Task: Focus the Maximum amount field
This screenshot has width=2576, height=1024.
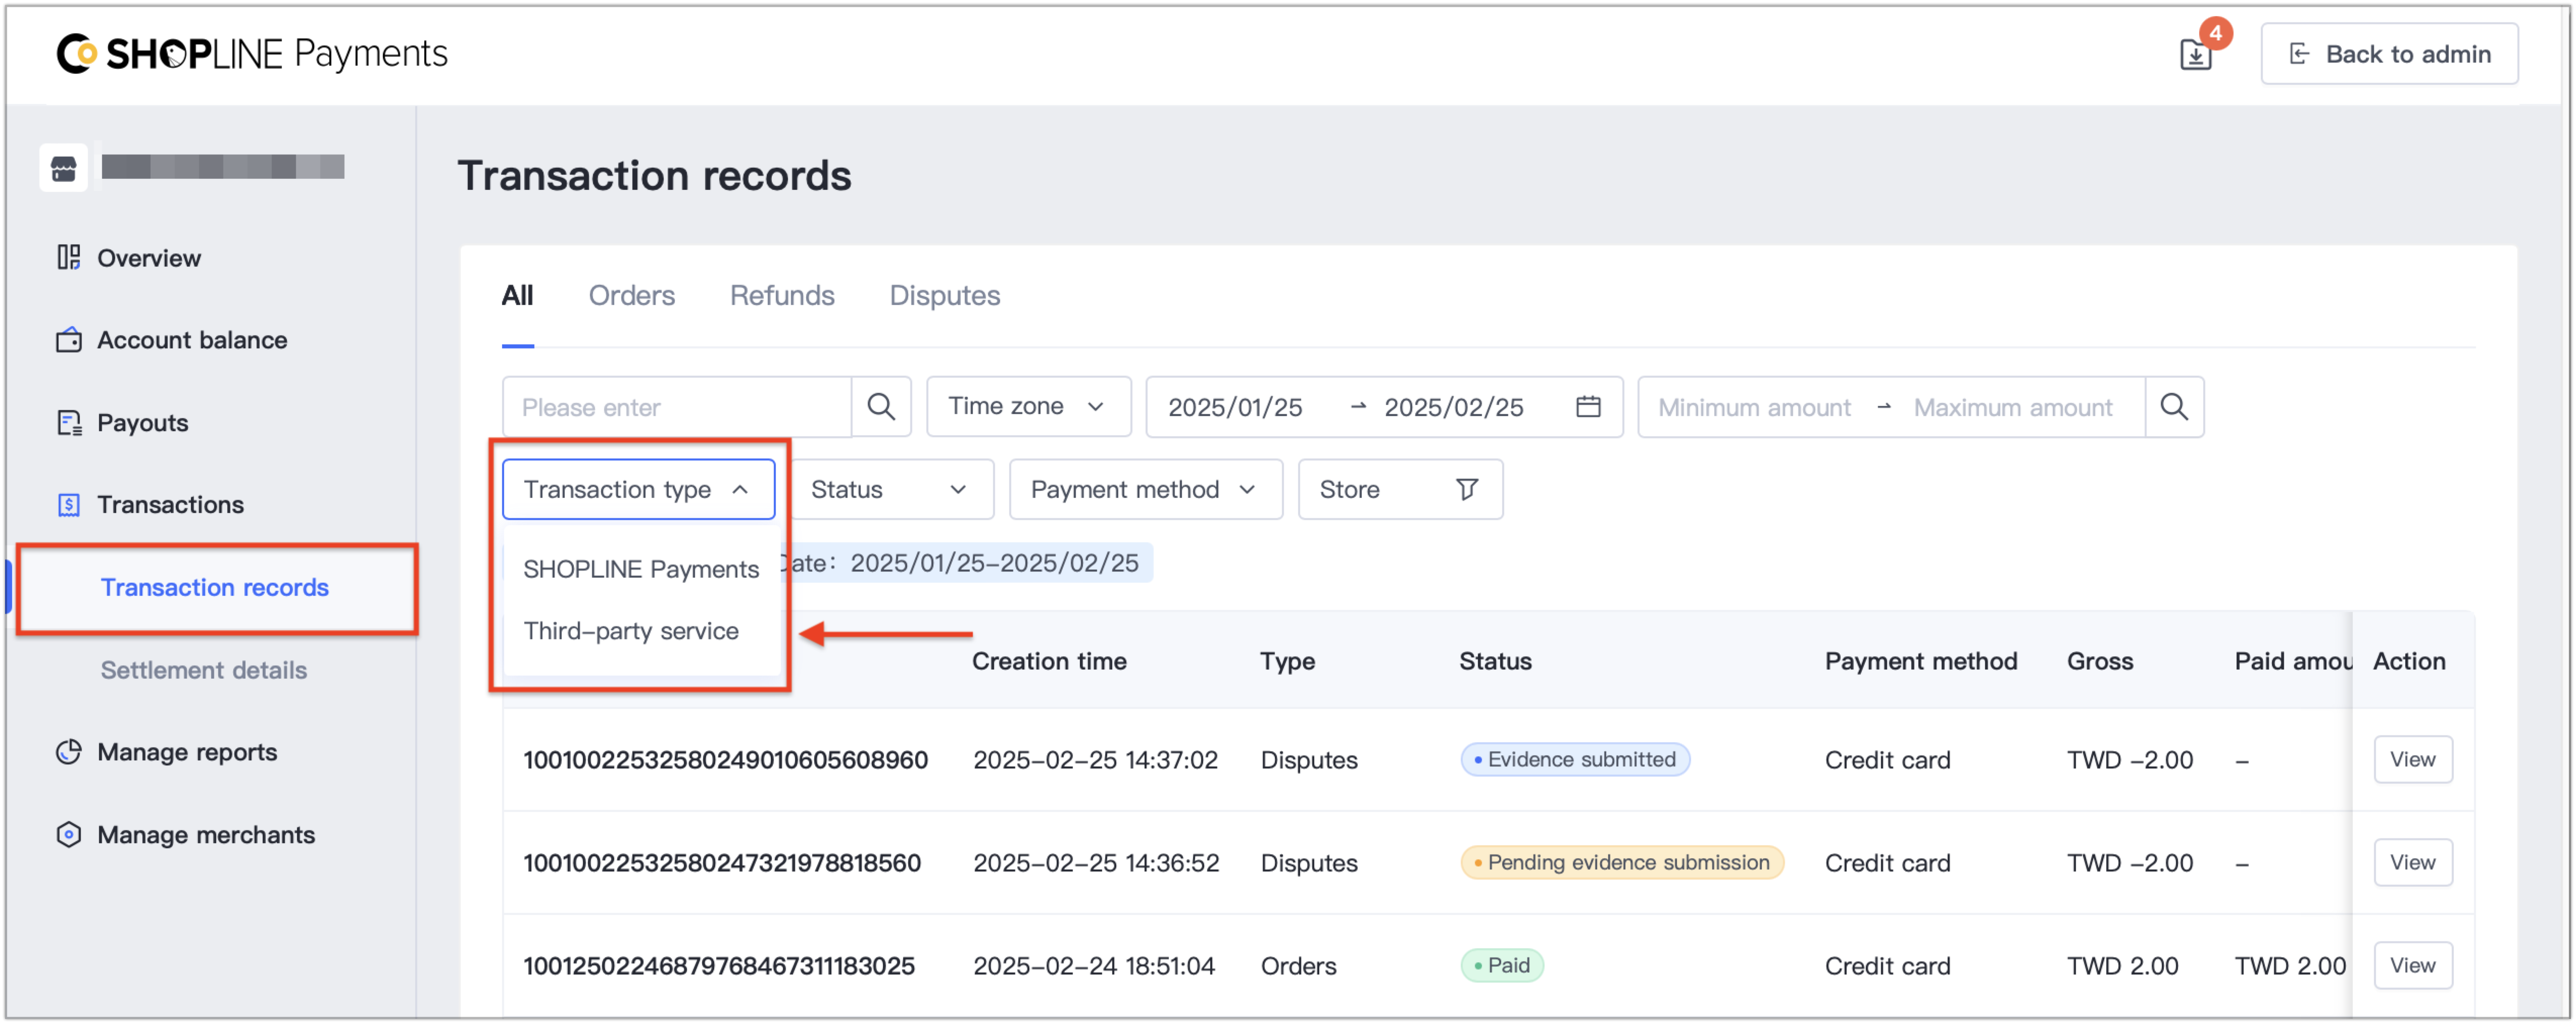Action: pyautogui.click(x=2012, y=407)
